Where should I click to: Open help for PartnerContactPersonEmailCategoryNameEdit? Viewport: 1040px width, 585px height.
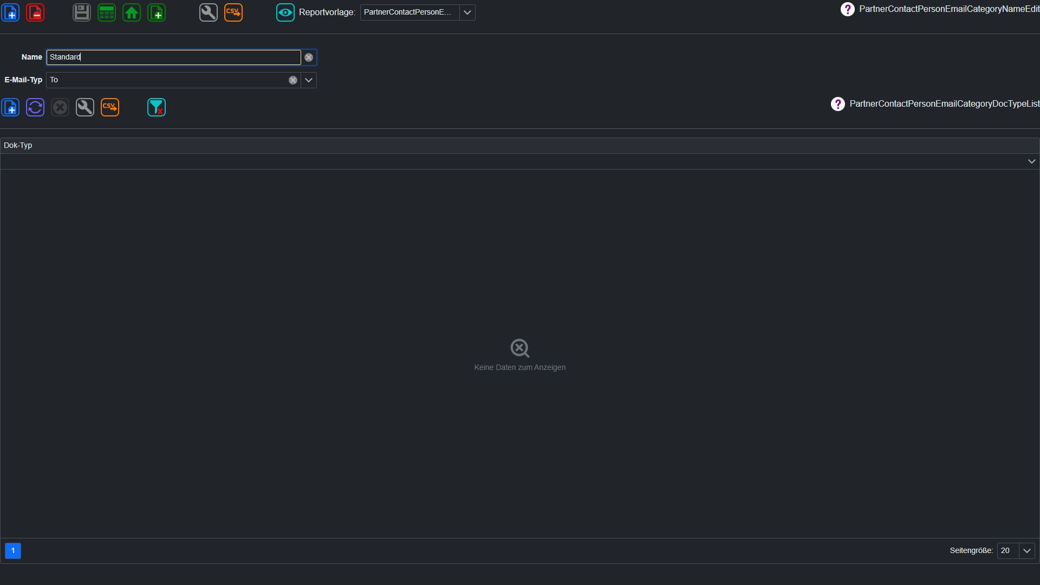[848, 9]
